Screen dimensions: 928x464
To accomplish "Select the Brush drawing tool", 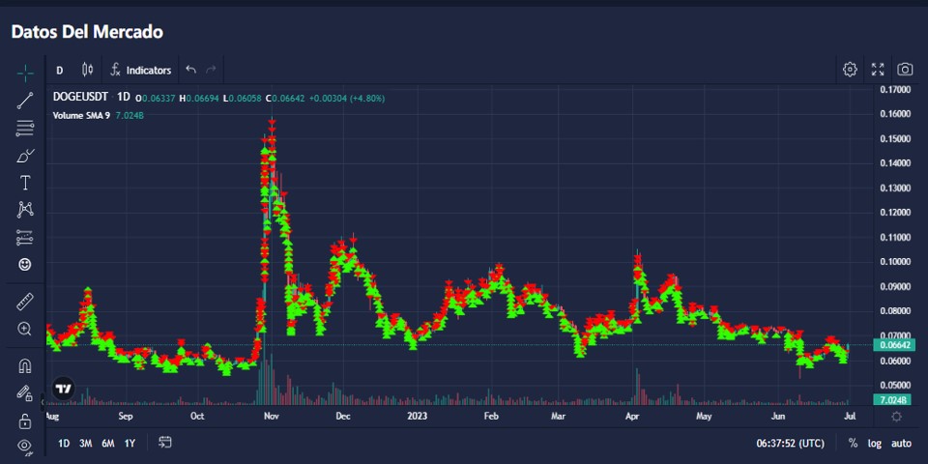I will point(25,155).
